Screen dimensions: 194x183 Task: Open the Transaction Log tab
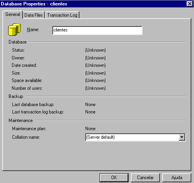[x=62, y=15]
